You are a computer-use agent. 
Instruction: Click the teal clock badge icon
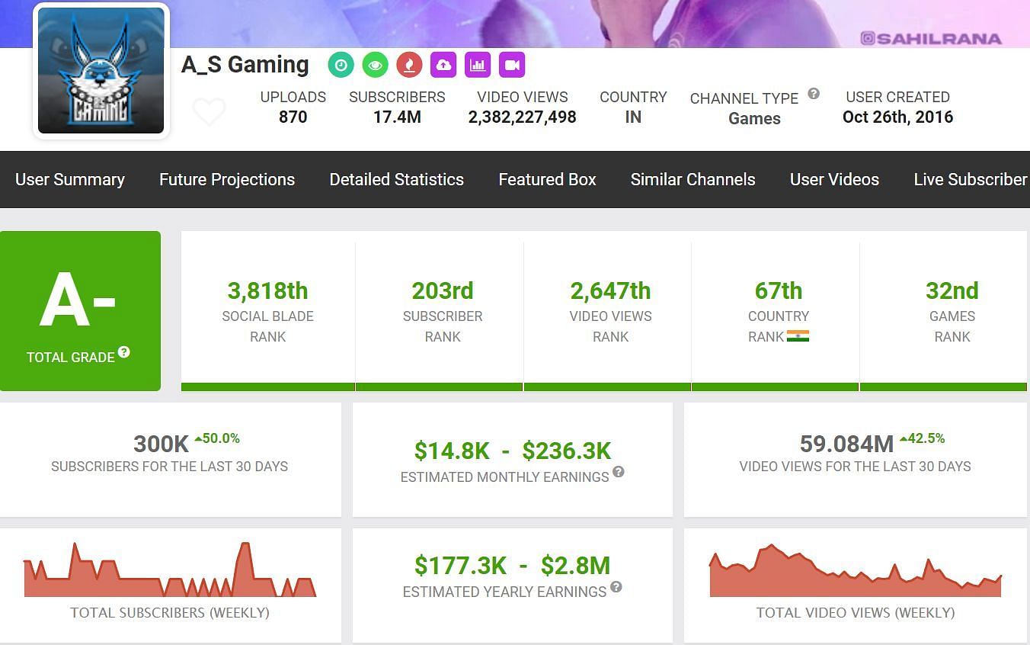pyautogui.click(x=341, y=65)
